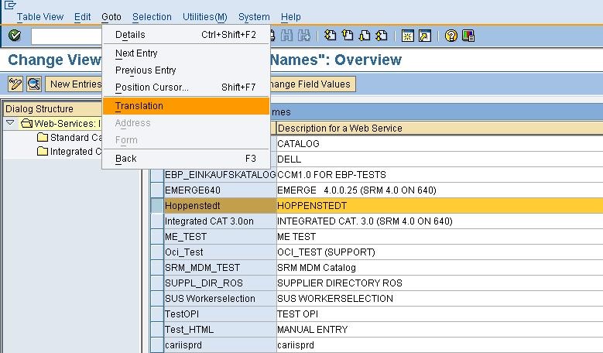Toggle Display/Change pencil icon
603x353 pixels.
click(15, 84)
